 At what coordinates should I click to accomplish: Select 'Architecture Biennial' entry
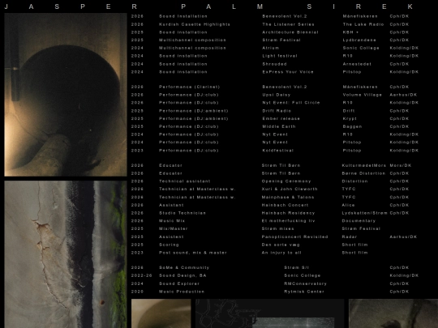point(290,32)
